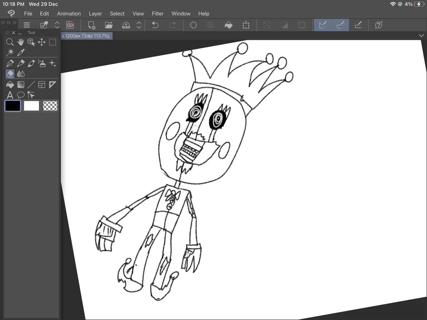
Task: Open the Layer menu
Action: pos(95,14)
